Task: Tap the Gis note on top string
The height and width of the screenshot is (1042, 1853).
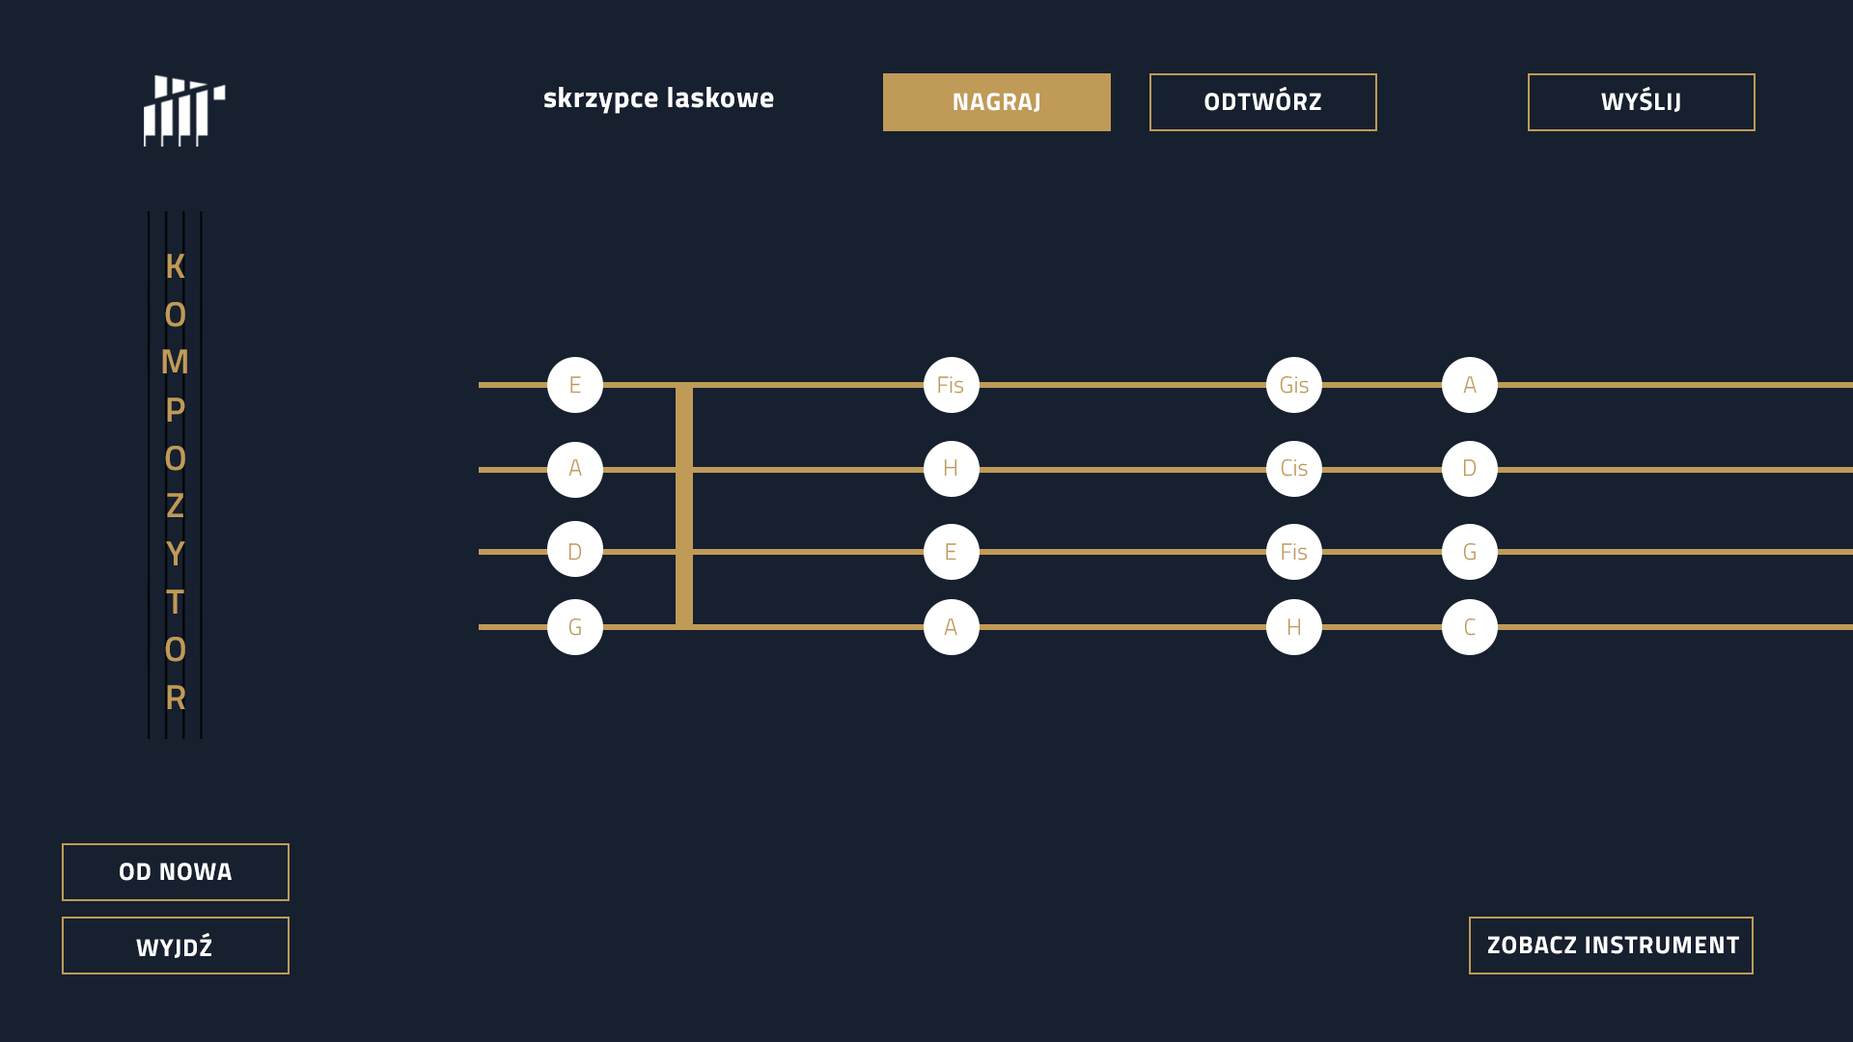Action: (x=1294, y=385)
